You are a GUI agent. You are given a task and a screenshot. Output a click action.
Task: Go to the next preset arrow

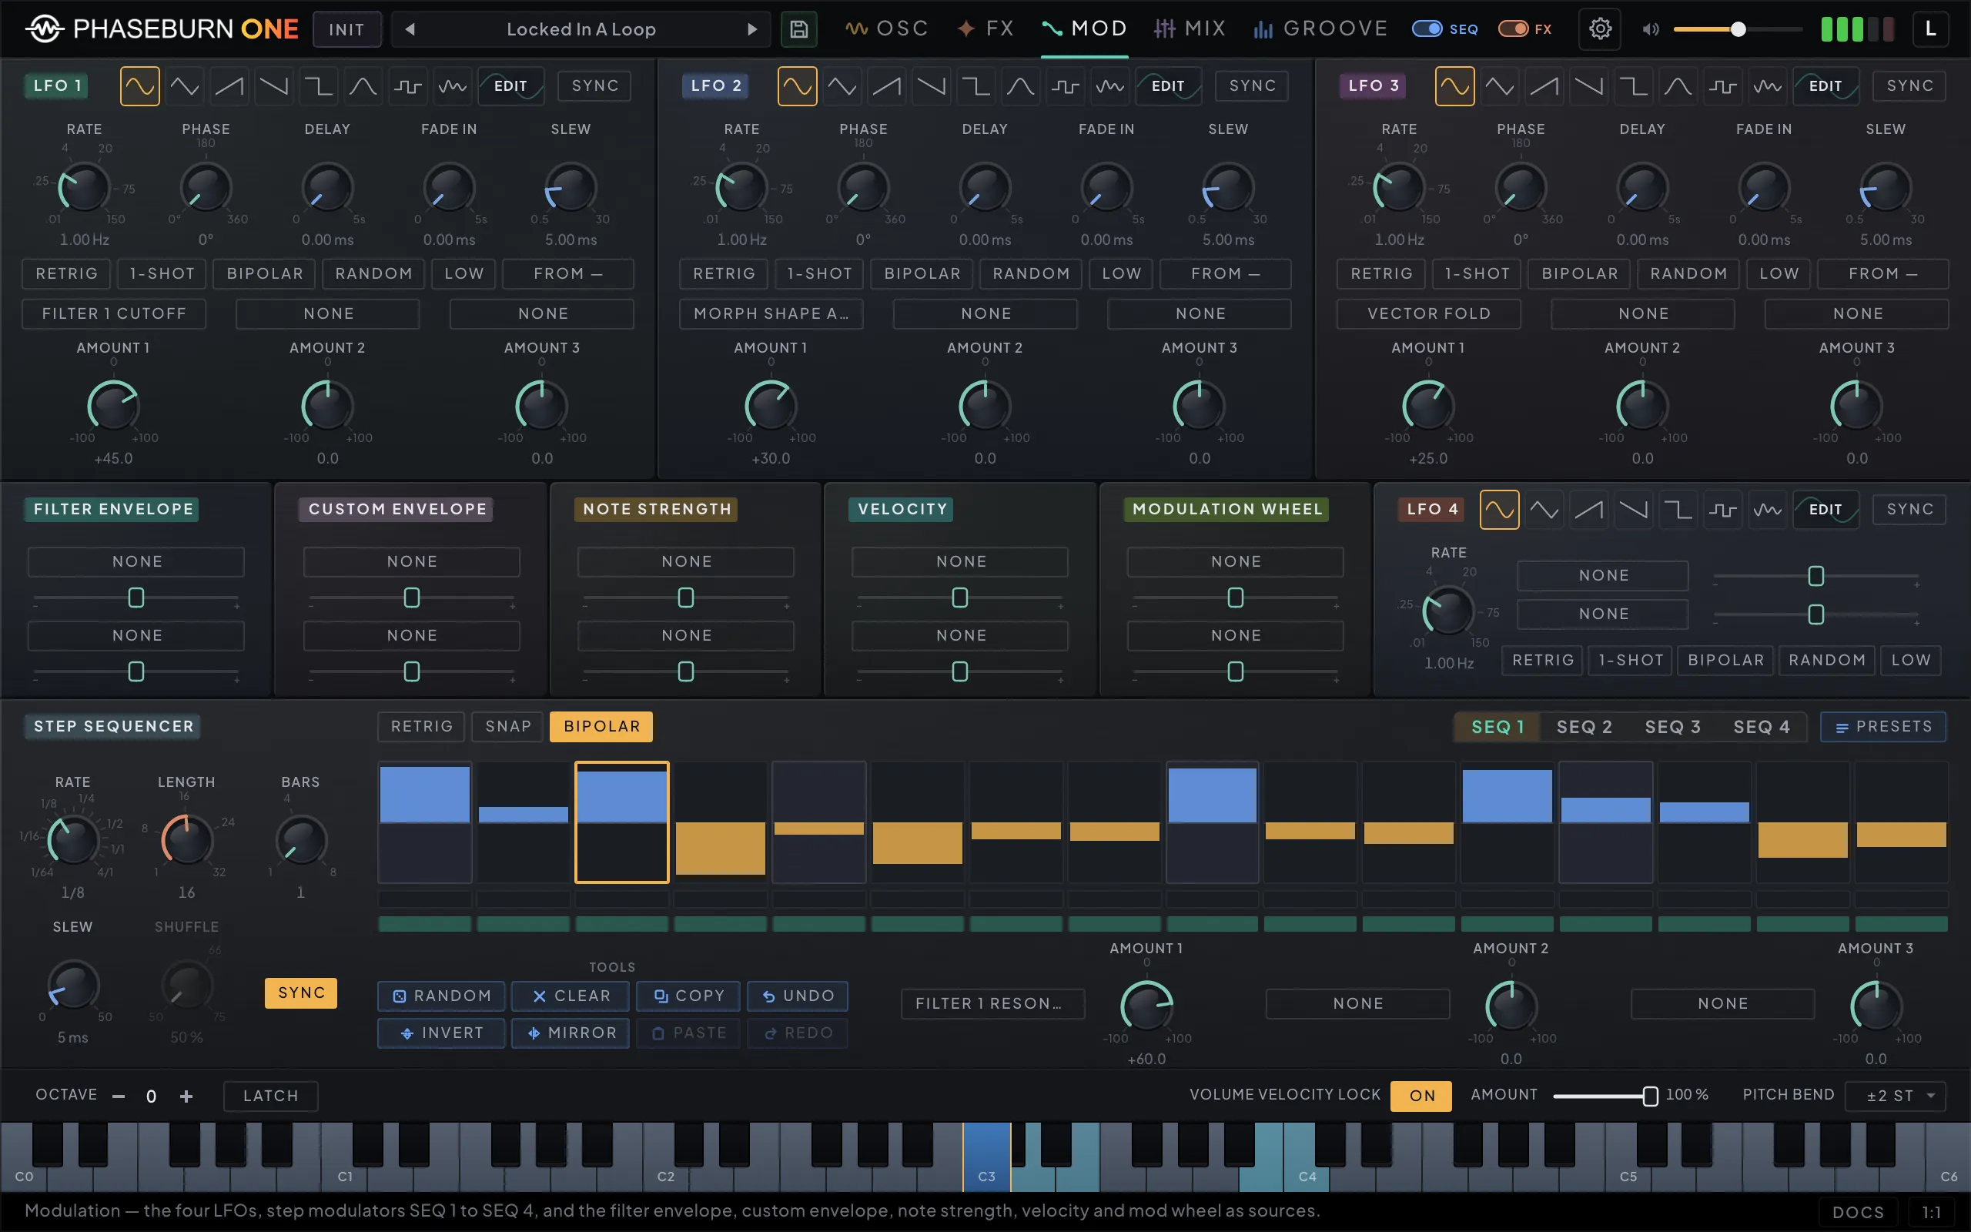(x=751, y=29)
